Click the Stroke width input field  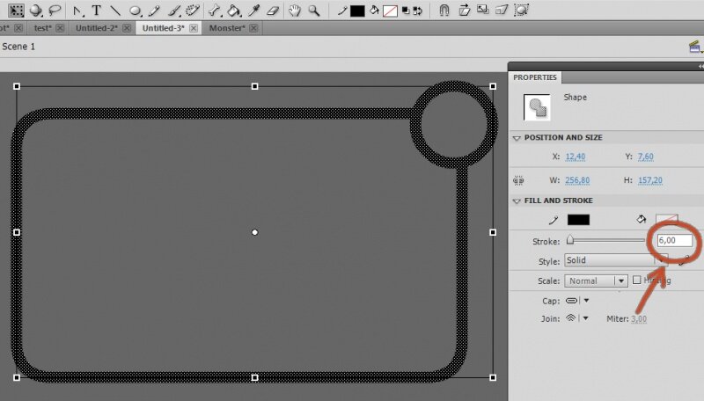tap(673, 240)
